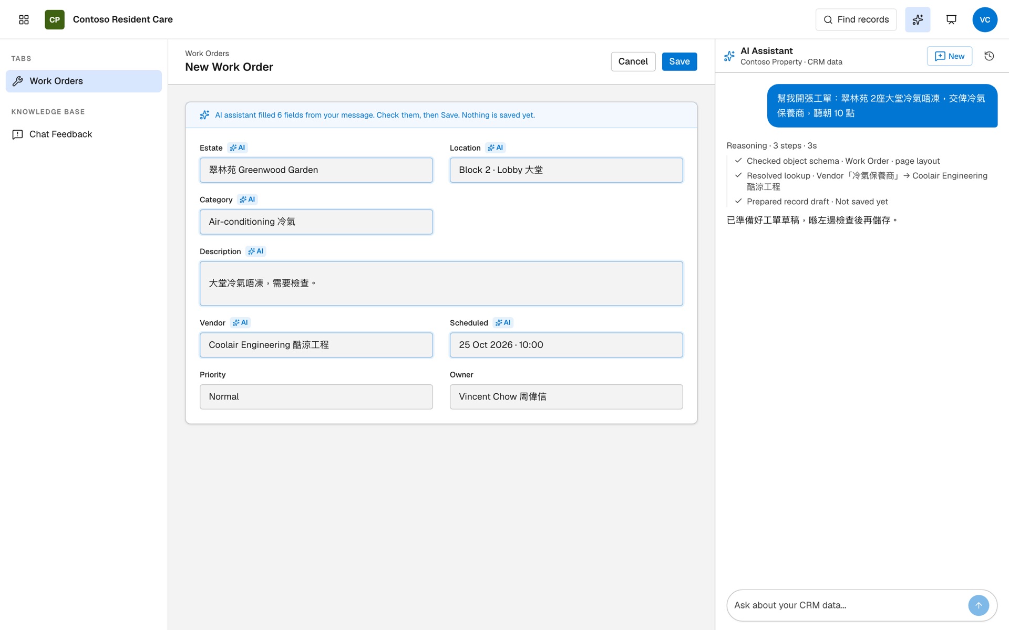Screen dimensions: 1009x630
Task: Open the Priority field set to Normal
Action: pos(316,397)
